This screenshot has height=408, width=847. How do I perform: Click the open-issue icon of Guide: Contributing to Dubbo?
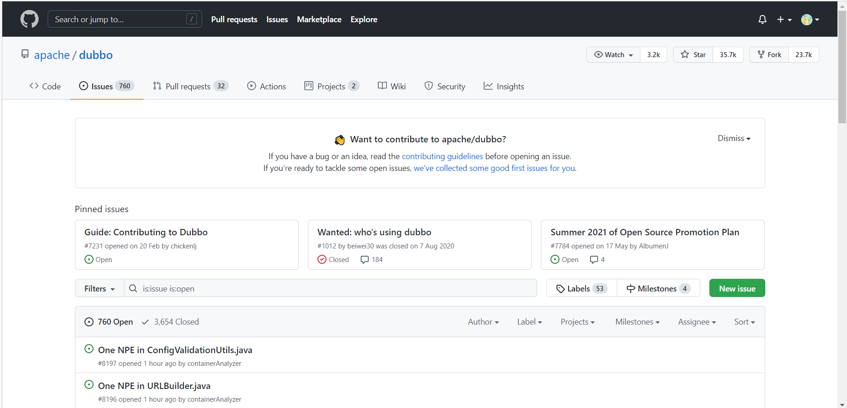(89, 259)
